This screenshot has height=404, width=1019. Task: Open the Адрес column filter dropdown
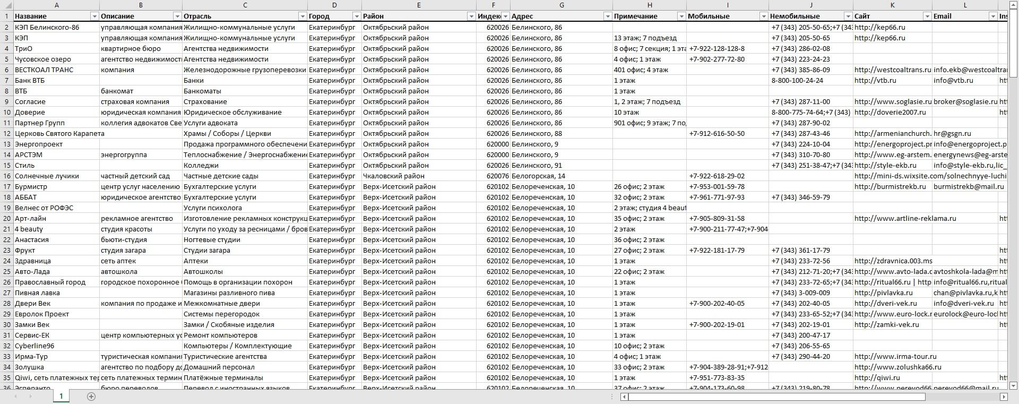(608, 16)
